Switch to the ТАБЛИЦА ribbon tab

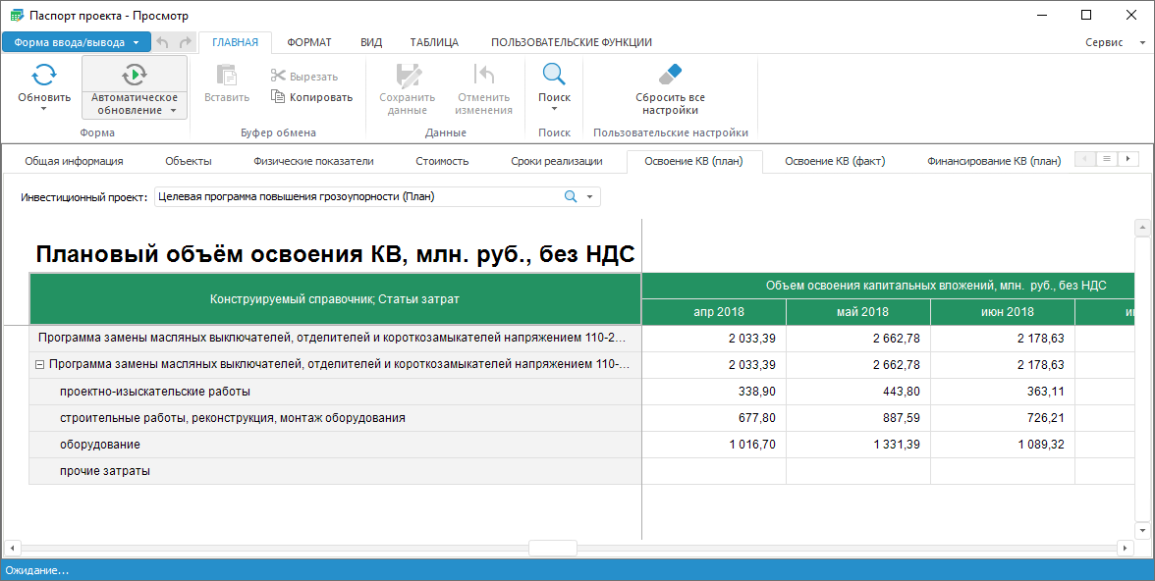click(x=434, y=42)
